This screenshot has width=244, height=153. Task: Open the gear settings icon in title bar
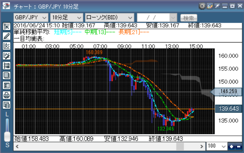click(x=202, y=6)
